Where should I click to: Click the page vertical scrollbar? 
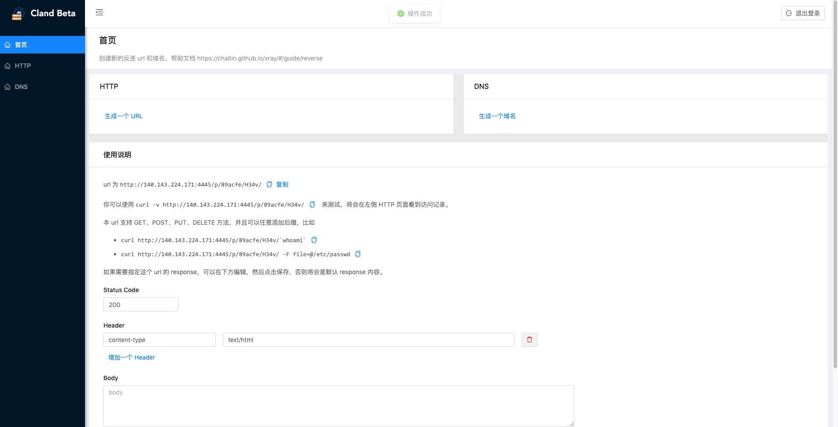point(835,184)
